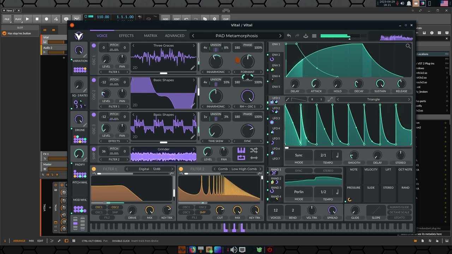Open the Firefox icon in the taskbar
The image size is (452, 254).
[192, 250]
